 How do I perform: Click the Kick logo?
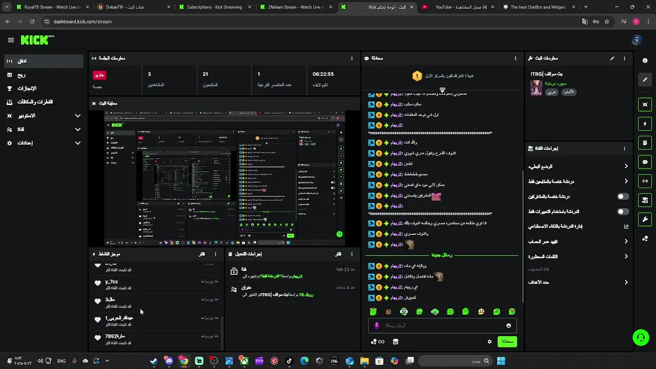click(x=36, y=40)
